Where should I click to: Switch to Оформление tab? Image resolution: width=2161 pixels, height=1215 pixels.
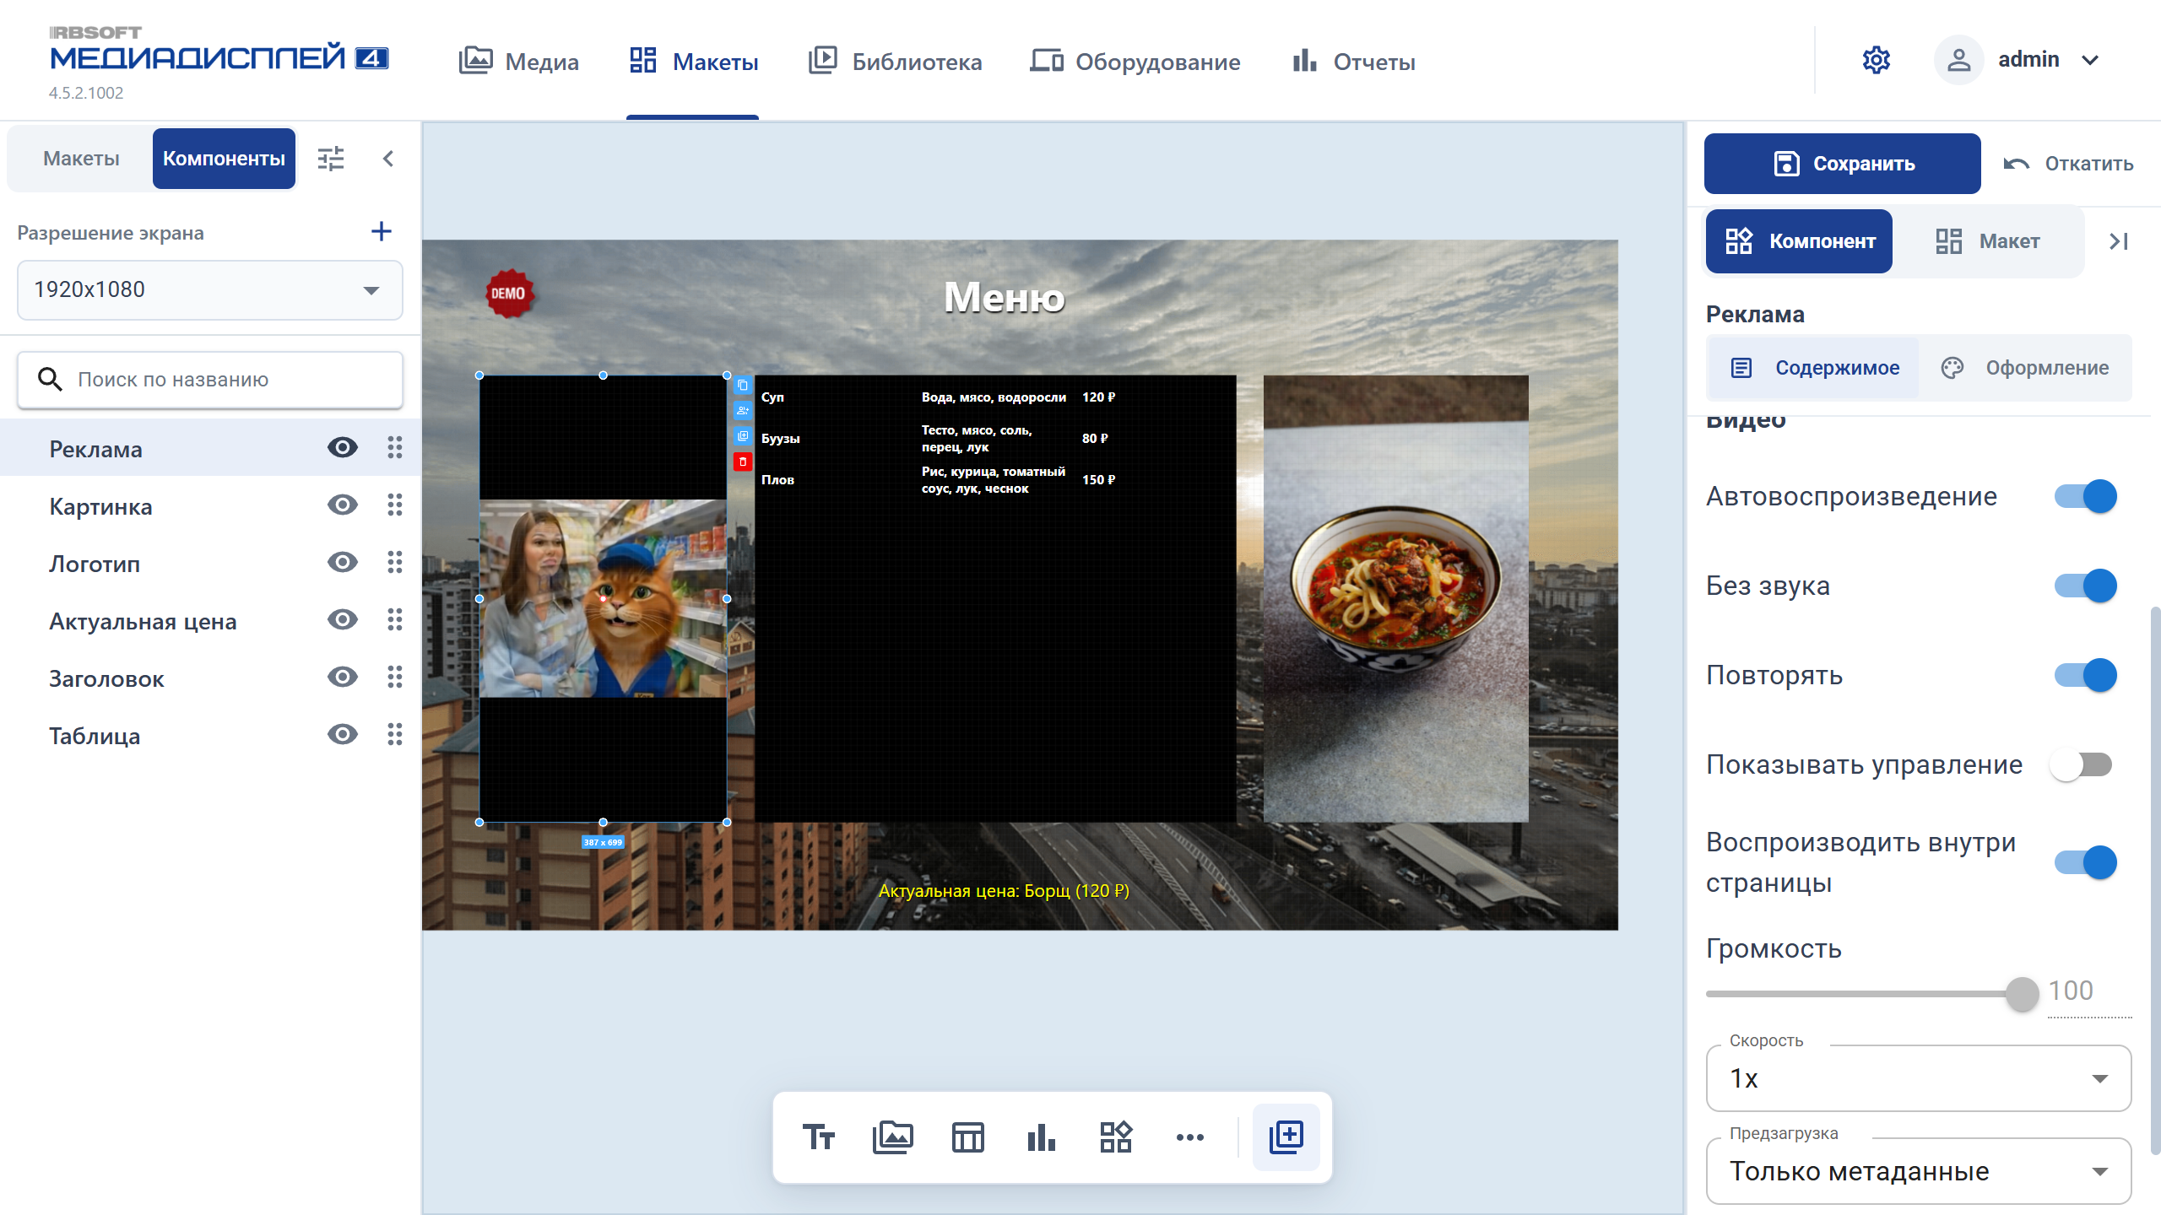pyautogui.click(x=2026, y=368)
